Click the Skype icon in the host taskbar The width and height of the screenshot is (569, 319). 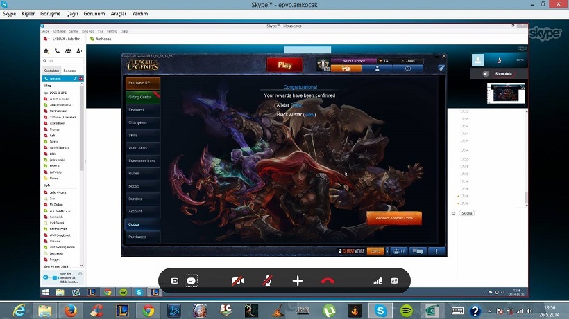point(380,311)
